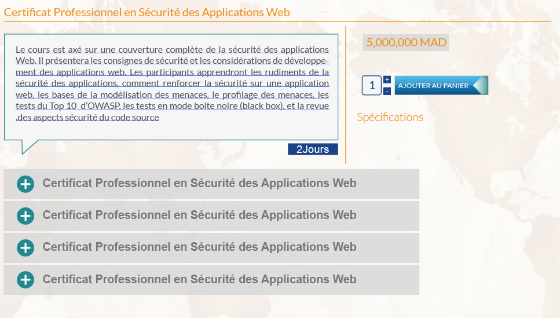Click the orange page title heading
Viewport: 560px width, 318px height.
[147, 12]
